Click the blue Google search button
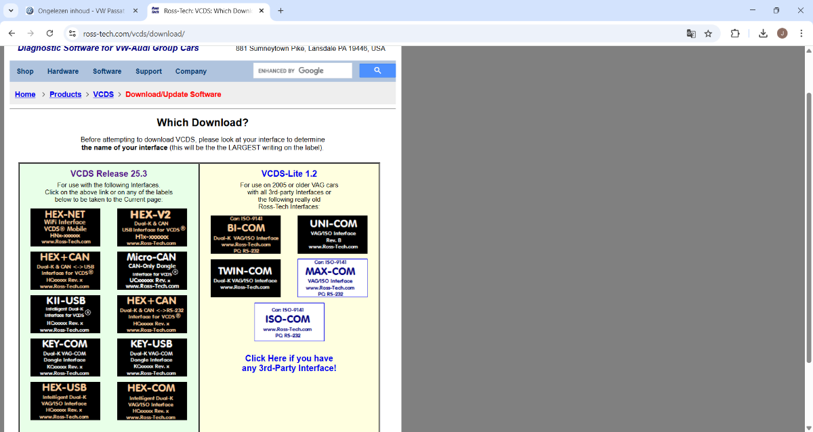This screenshot has height=432, width=813. click(x=377, y=70)
